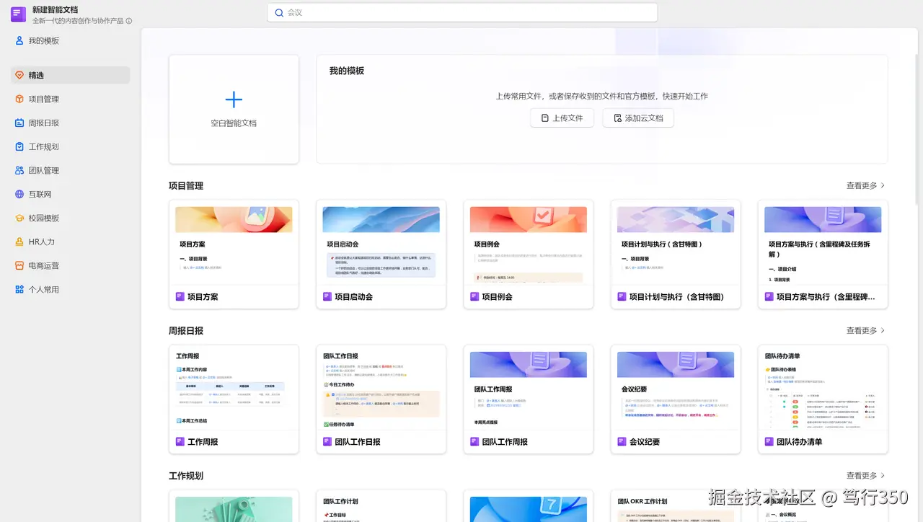Click the 我的模板 person icon in sidebar
The image size is (923, 522).
19,40
